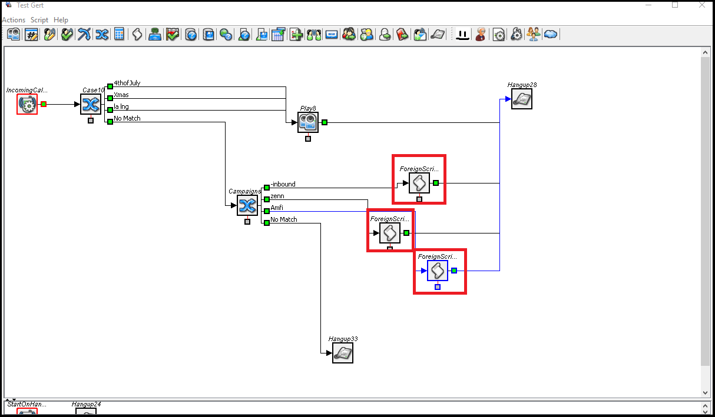Select the Play module tool in toolbar

(14, 35)
